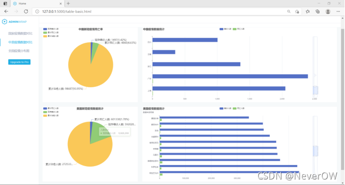Image resolution: width=345 pixels, height=185 pixels.
Task: Close the Home tab
Action: (x=61, y=3)
